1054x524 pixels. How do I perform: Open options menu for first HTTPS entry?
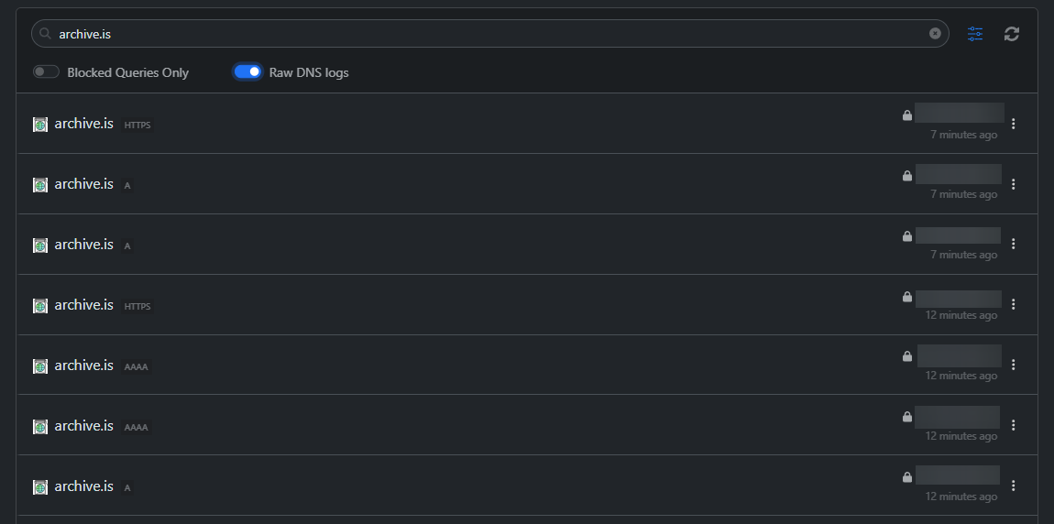(1014, 124)
